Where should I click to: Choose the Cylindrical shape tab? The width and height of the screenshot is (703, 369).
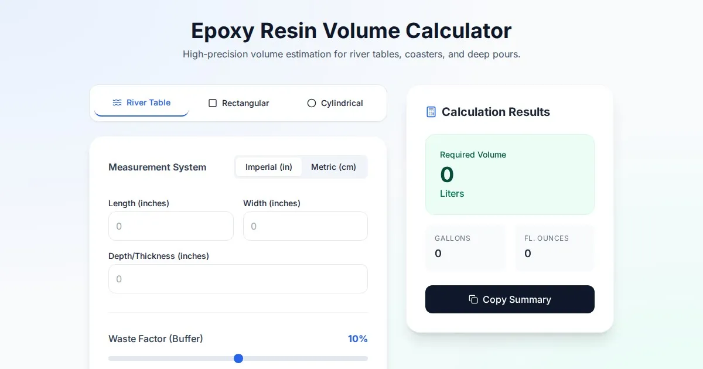[335, 103]
